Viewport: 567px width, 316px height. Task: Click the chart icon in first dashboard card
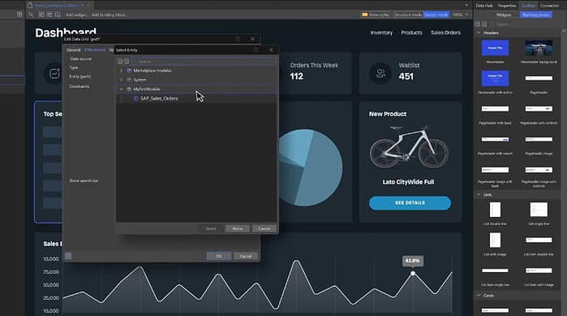click(54, 73)
